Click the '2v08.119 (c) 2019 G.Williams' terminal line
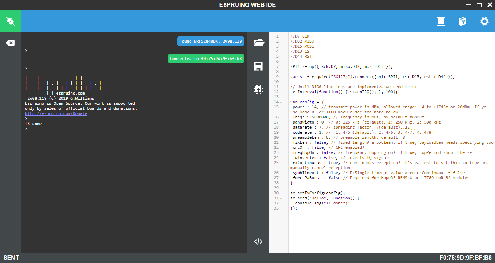 (x=61, y=98)
